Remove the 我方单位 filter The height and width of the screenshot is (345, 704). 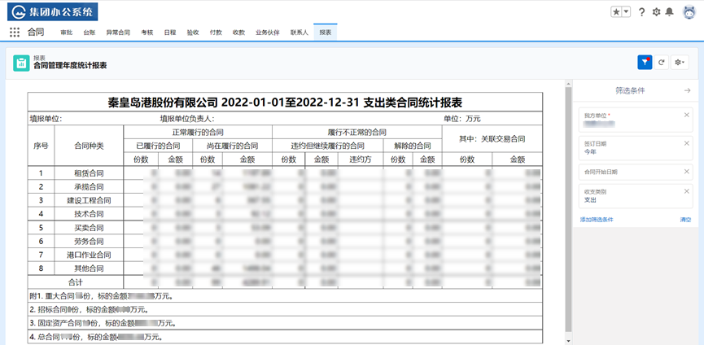pyautogui.click(x=686, y=115)
